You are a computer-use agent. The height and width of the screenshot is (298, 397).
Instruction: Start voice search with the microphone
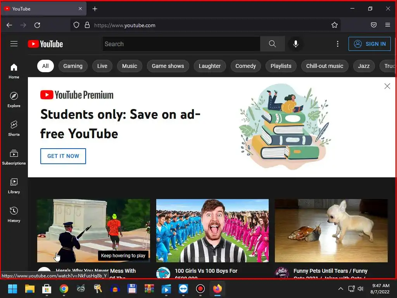click(x=295, y=44)
